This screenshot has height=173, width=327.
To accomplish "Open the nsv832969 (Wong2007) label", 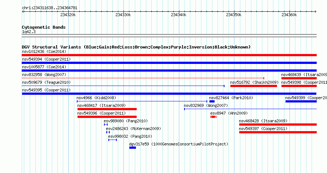I will pyautogui.click(x=206, y=105).
